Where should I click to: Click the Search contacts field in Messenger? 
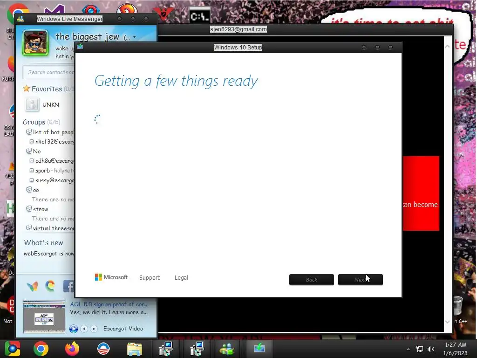48,72
